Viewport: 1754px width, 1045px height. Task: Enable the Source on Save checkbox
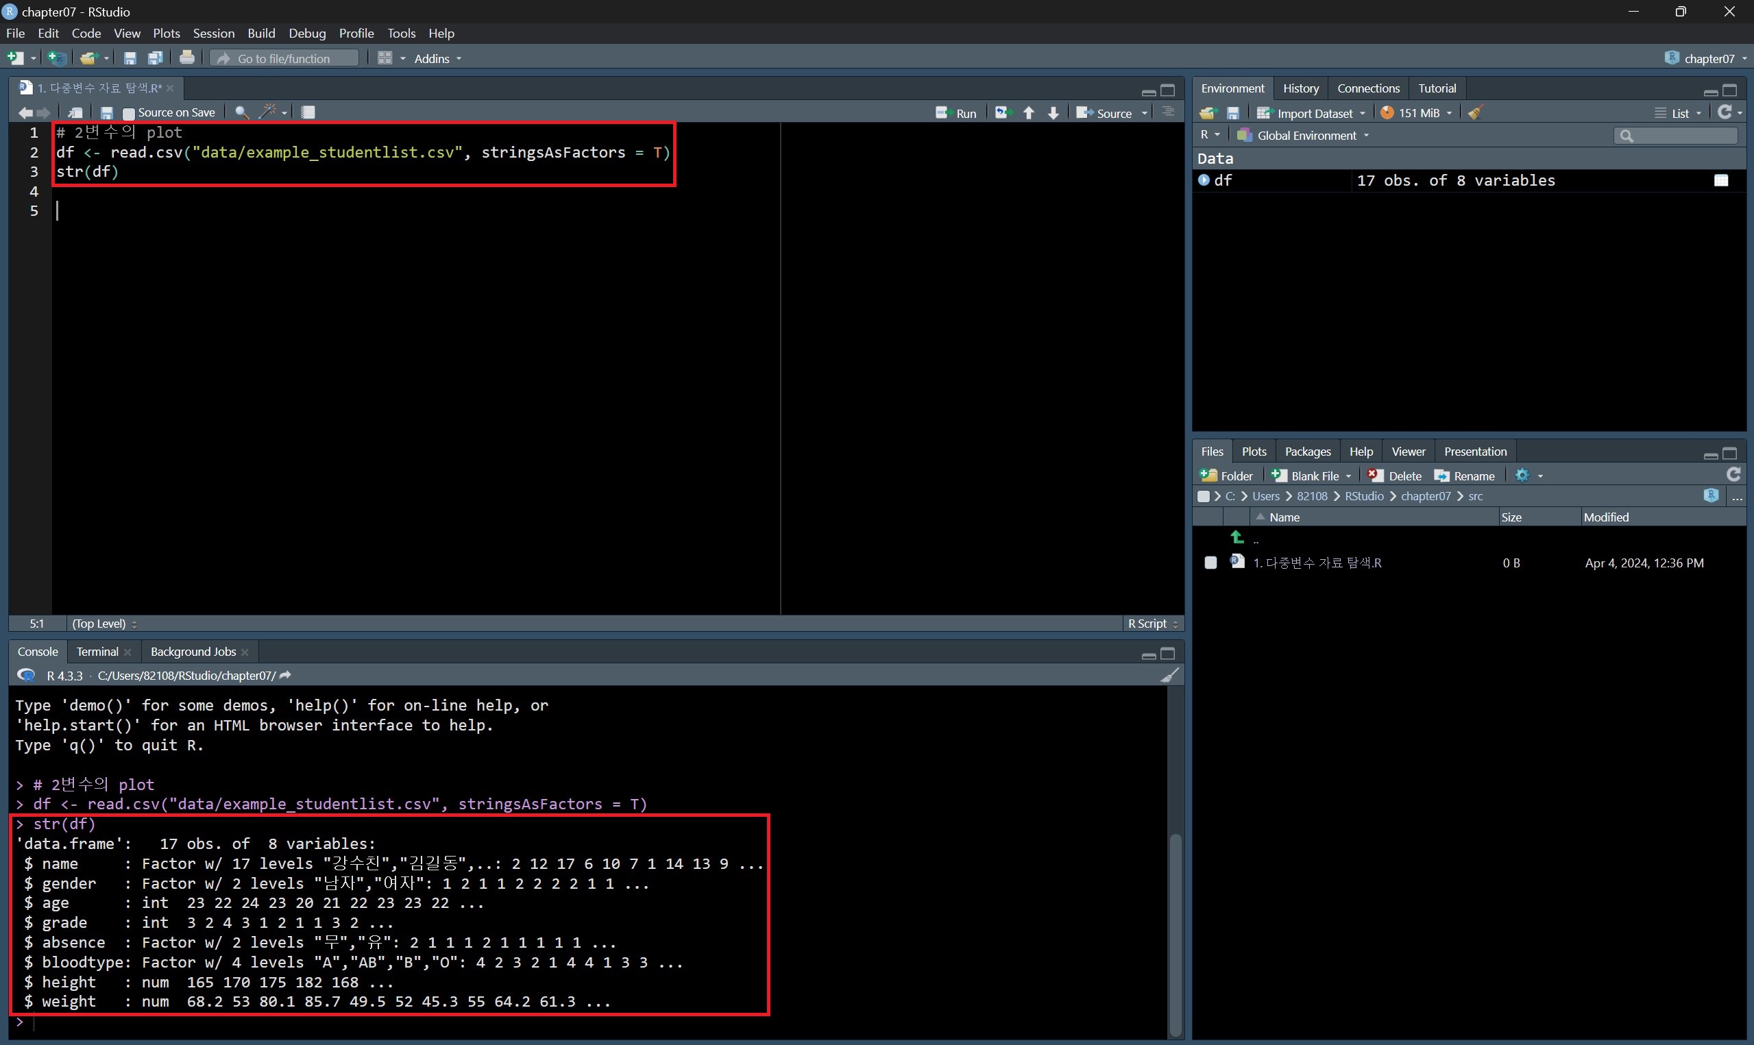pos(129,113)
